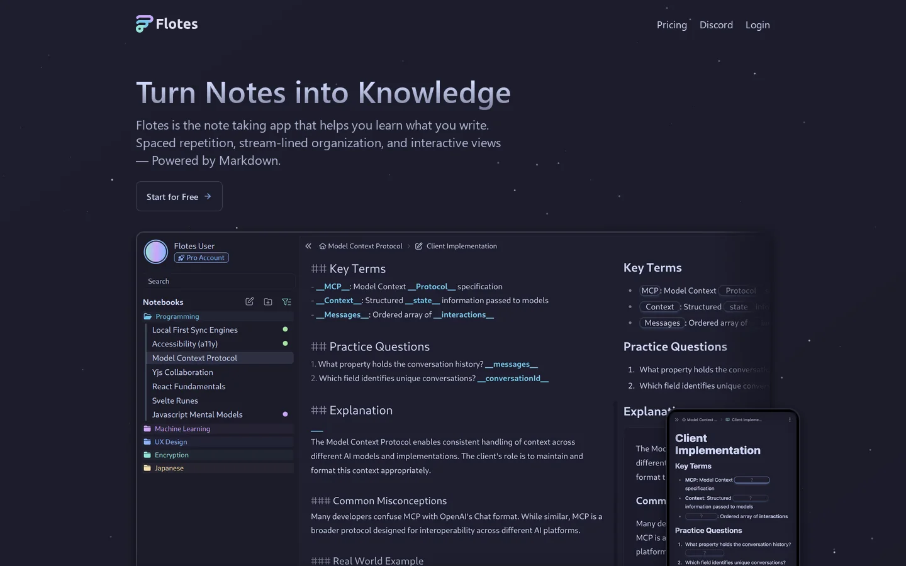Click the Client Implementation breadcrumb above the editor

coord(456,246)
